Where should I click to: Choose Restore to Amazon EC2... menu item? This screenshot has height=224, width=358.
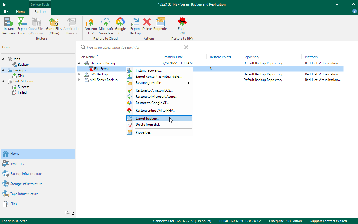159,90
